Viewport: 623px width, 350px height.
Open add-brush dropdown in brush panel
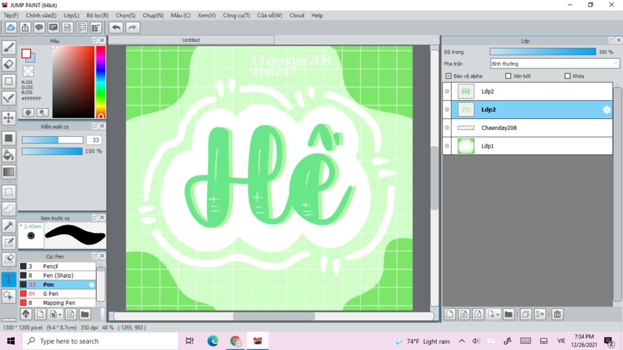point(60,315)
